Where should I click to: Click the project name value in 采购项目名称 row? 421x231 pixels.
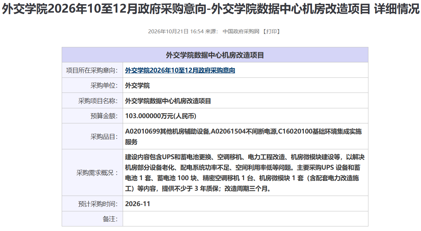pos(168,101)
